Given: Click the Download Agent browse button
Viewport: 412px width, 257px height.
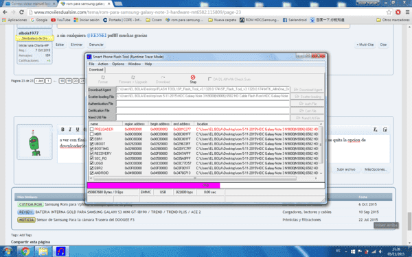Looking at the screenshot, I should pyautogui.click(x=308, y=90).
